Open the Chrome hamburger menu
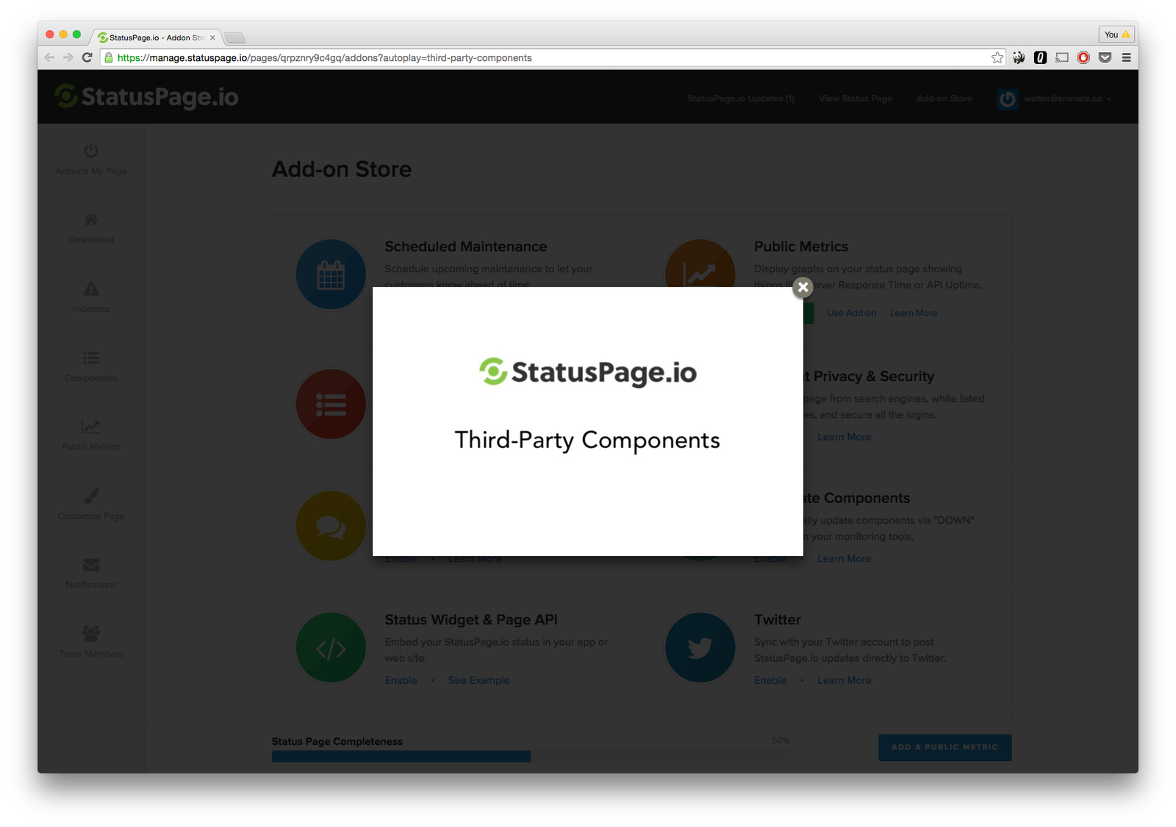This screenshot has width=1176, height=827. [x=1126, y=57]
